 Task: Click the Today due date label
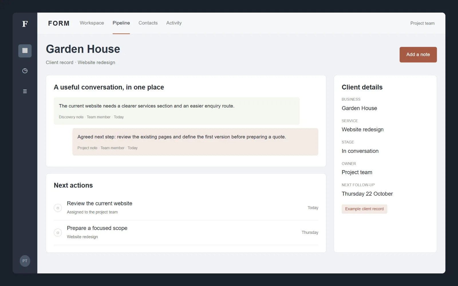(313, 208)
